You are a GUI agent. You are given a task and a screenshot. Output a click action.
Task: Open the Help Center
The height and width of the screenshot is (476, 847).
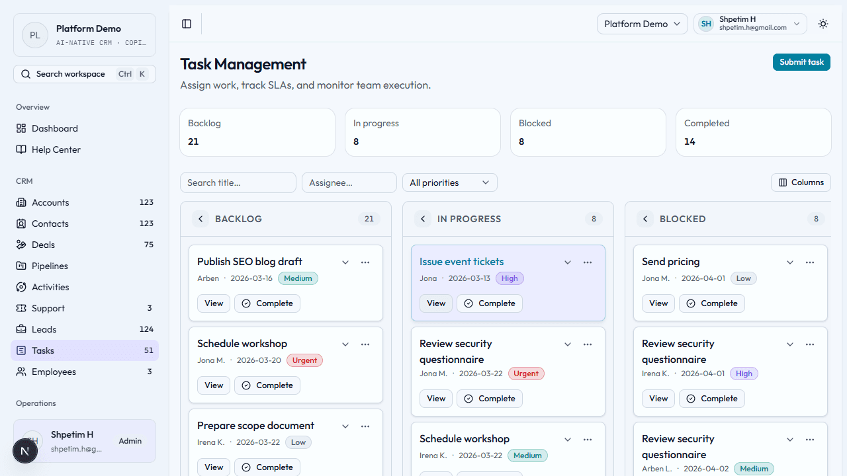tap(56, 149)
